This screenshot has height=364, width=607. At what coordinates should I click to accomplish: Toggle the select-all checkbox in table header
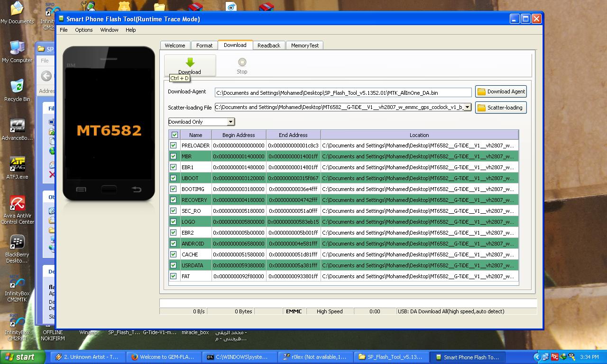tap(175, 135)
